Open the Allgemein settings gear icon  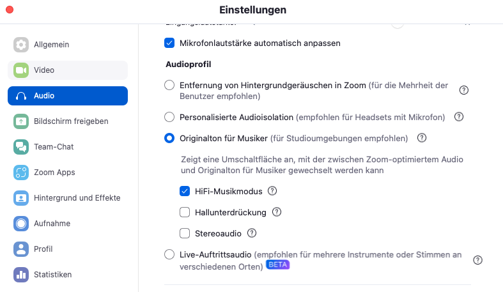[21, 45]
